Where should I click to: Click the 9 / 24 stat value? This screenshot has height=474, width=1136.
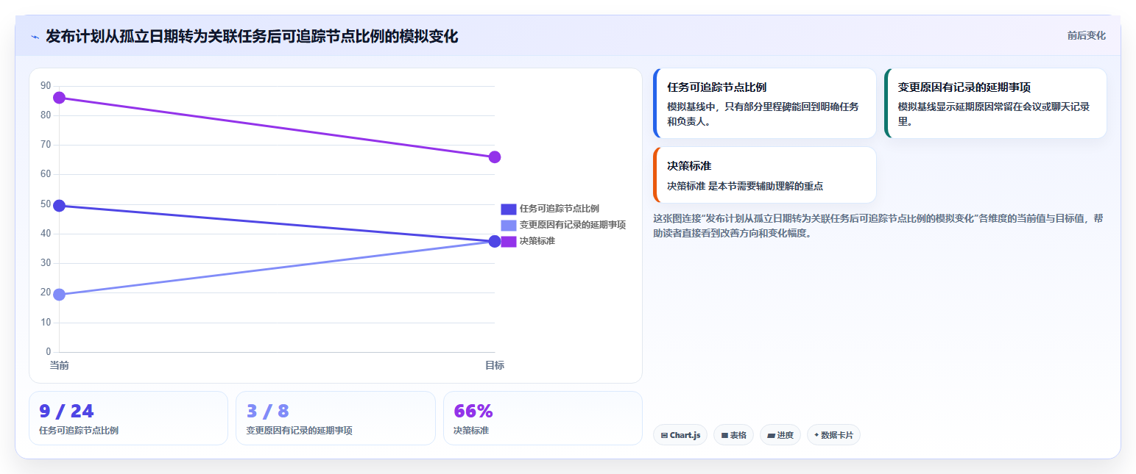[66, 411]
